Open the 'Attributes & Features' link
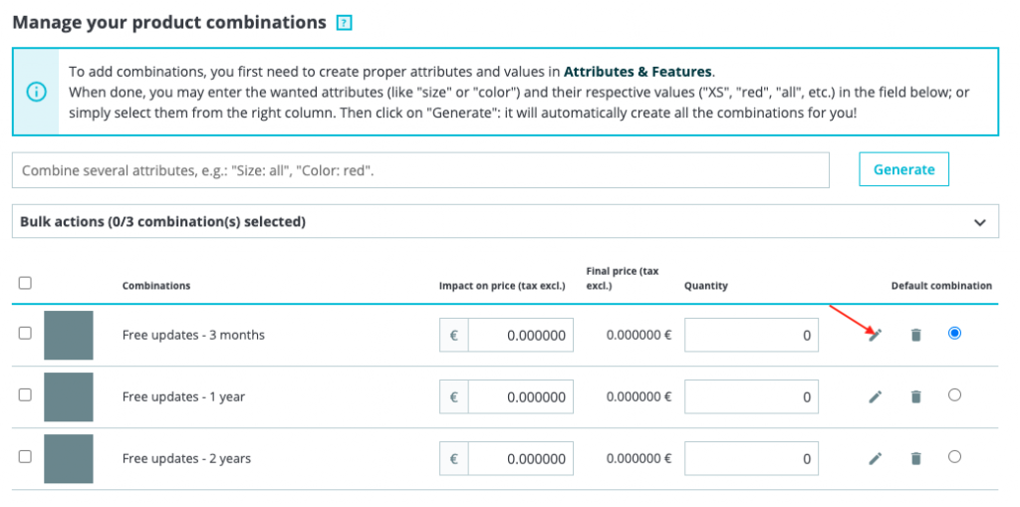The image size is (1020, 507). (637, 72)
